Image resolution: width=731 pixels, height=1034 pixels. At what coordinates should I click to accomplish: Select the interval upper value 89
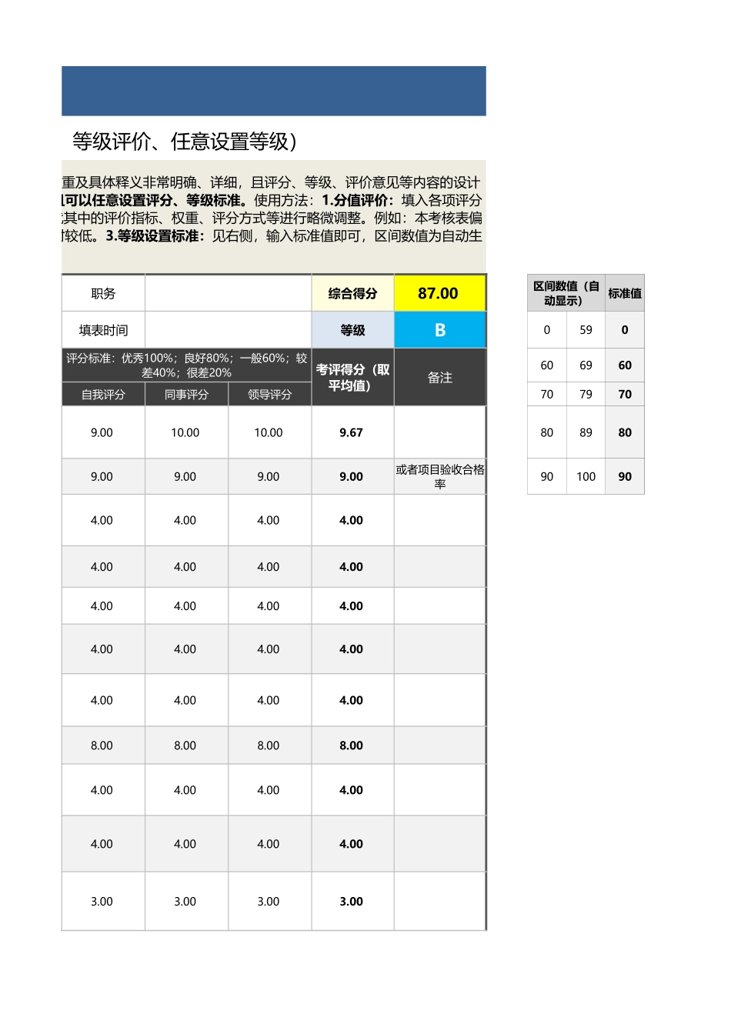click(x=586, y=432)
